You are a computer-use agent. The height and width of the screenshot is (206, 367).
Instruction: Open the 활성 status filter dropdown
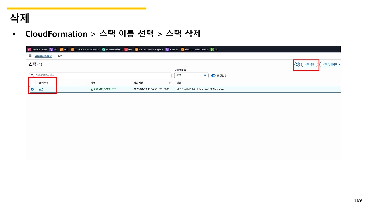[x=191, y=75]
